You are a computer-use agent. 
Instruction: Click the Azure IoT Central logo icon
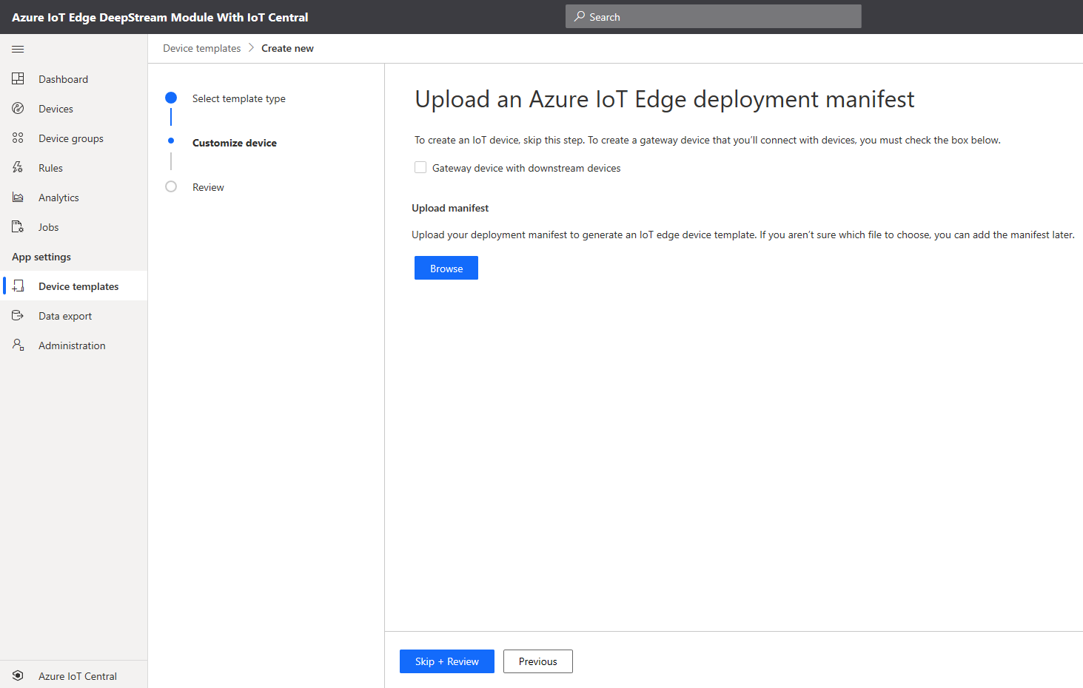(18, 675)
